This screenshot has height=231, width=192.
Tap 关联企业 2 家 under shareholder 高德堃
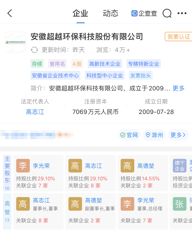pos(137,185)
